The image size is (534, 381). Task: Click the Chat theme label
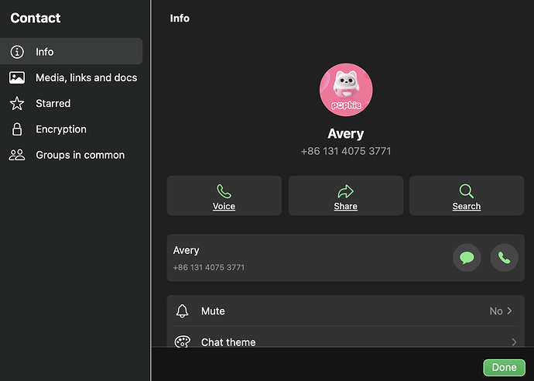(x=228, y=342)
